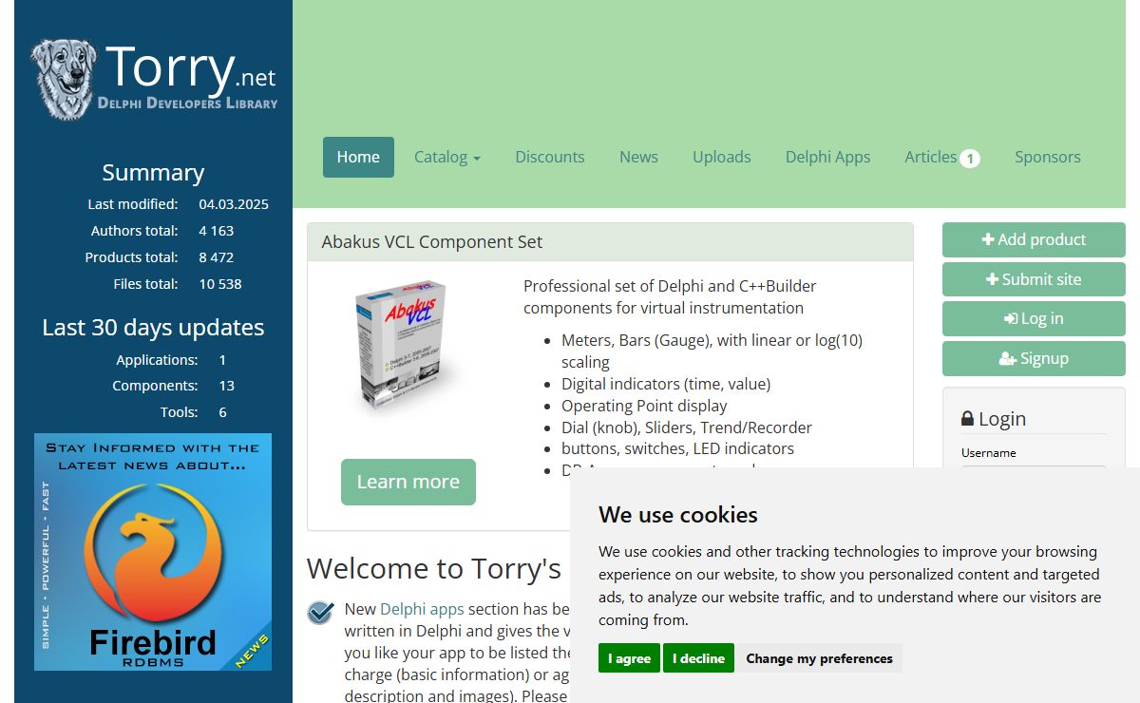Screen dimensions: 1140x703
Task: Expand the Catalog dropdown menu
Action: pyautogui.click(x=447, y=157)
